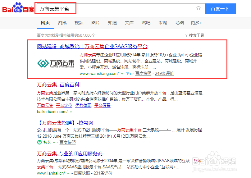Open the 万商云集 sublink under Baike result
The height and width of the screenshot is (178, 251).
[x=45, y=106]
